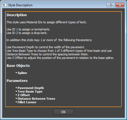Click the line 'In addition this style may 1 or more'
The height and width of the screenshot is (120, 127).
click(49, 40)
